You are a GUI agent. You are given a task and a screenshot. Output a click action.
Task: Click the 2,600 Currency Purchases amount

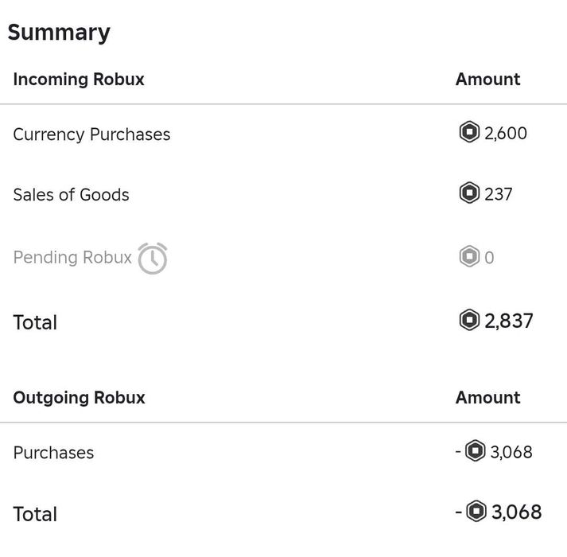point(506,134)
